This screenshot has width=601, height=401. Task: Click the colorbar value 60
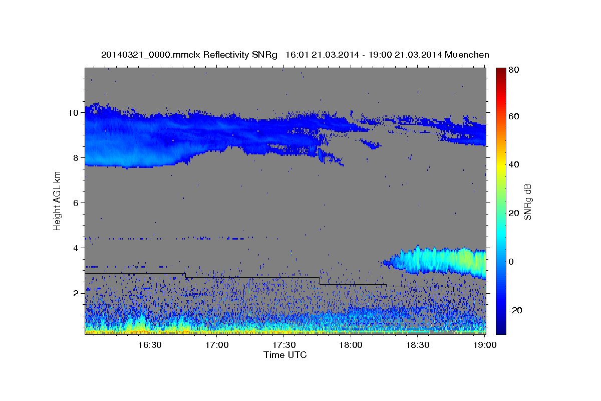pos(513,116)
